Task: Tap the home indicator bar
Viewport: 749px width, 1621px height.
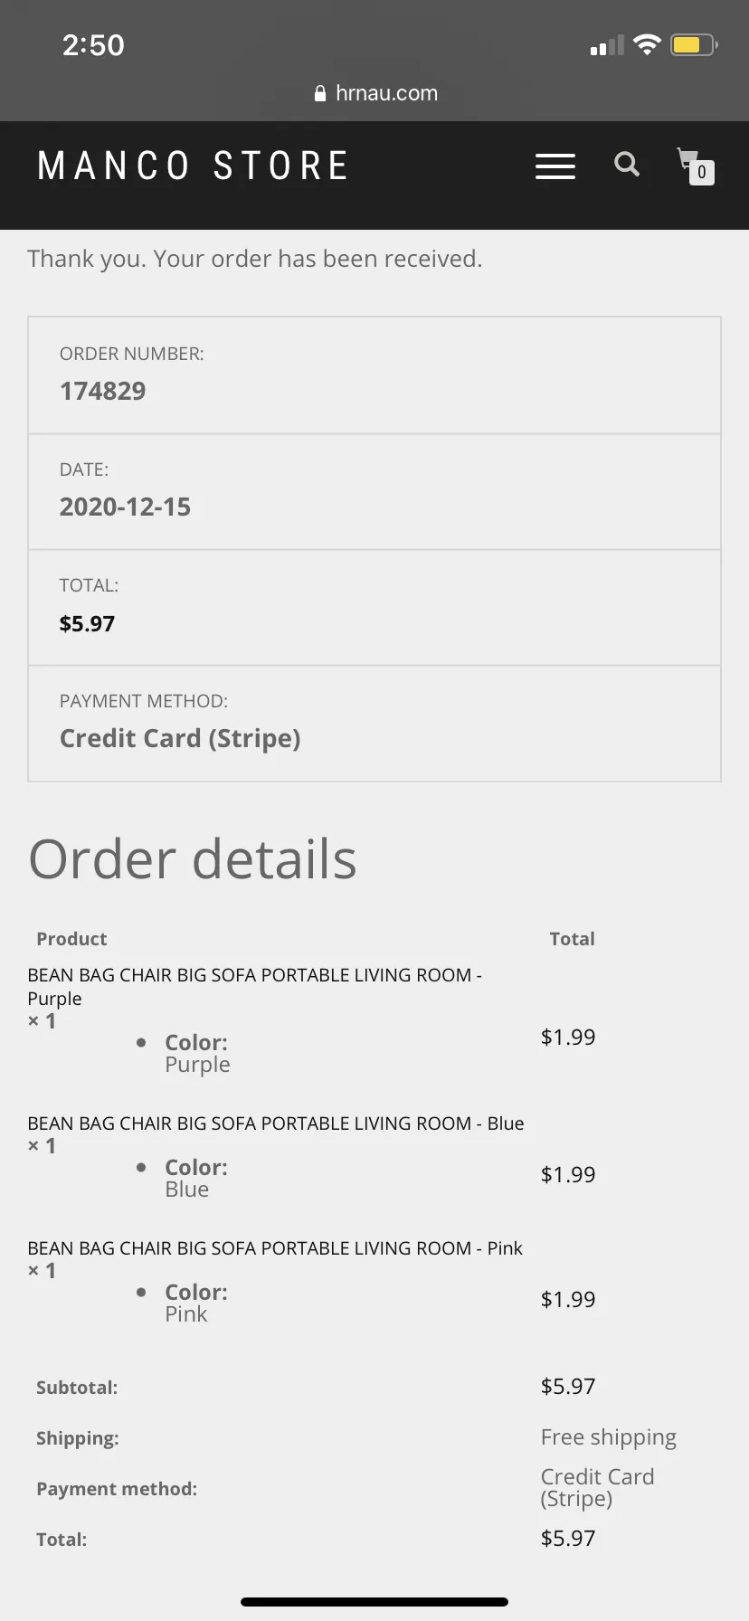Action: [374, 1601]
